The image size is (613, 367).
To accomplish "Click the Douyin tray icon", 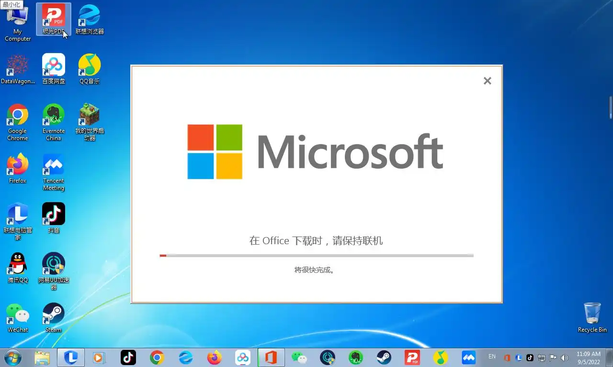I will 530,357.
